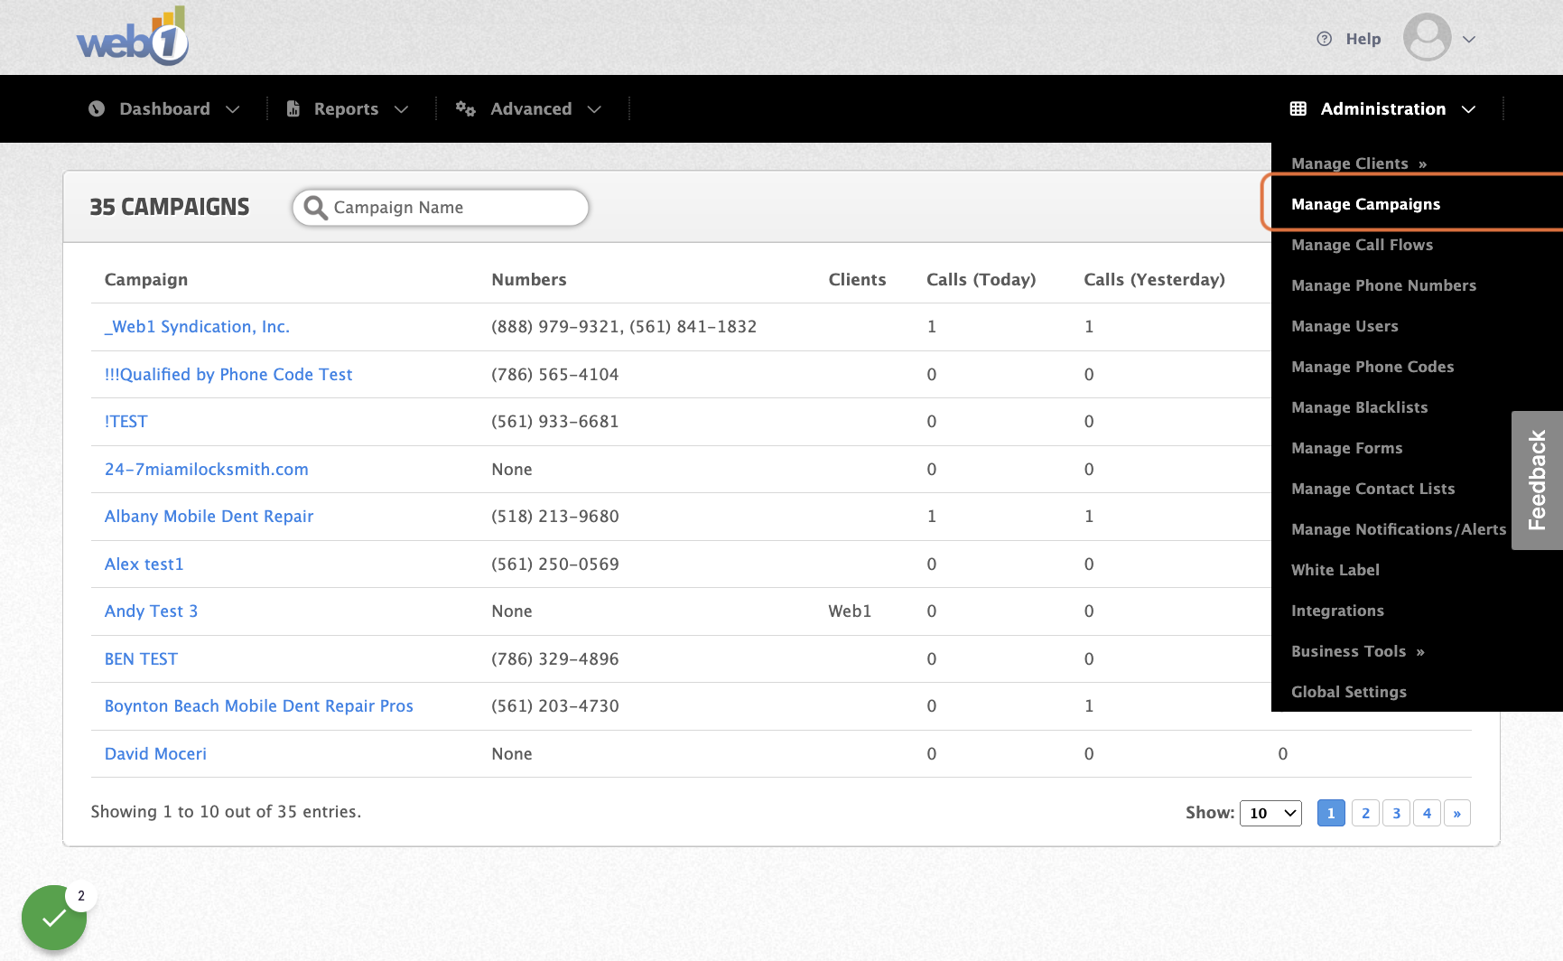The image size is (1563, 961).
Task: Expand the Dashboard menu chevron
Action: coord(233,109)
